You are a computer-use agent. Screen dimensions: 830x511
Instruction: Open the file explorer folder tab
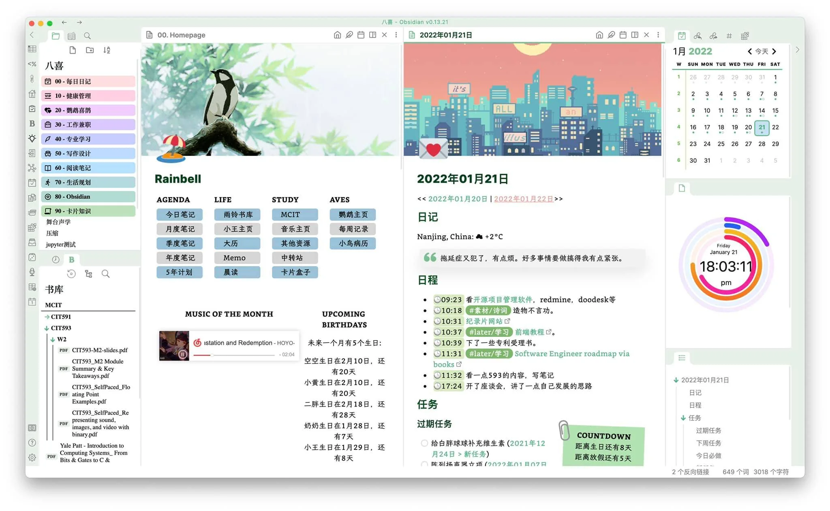(56, 36)
